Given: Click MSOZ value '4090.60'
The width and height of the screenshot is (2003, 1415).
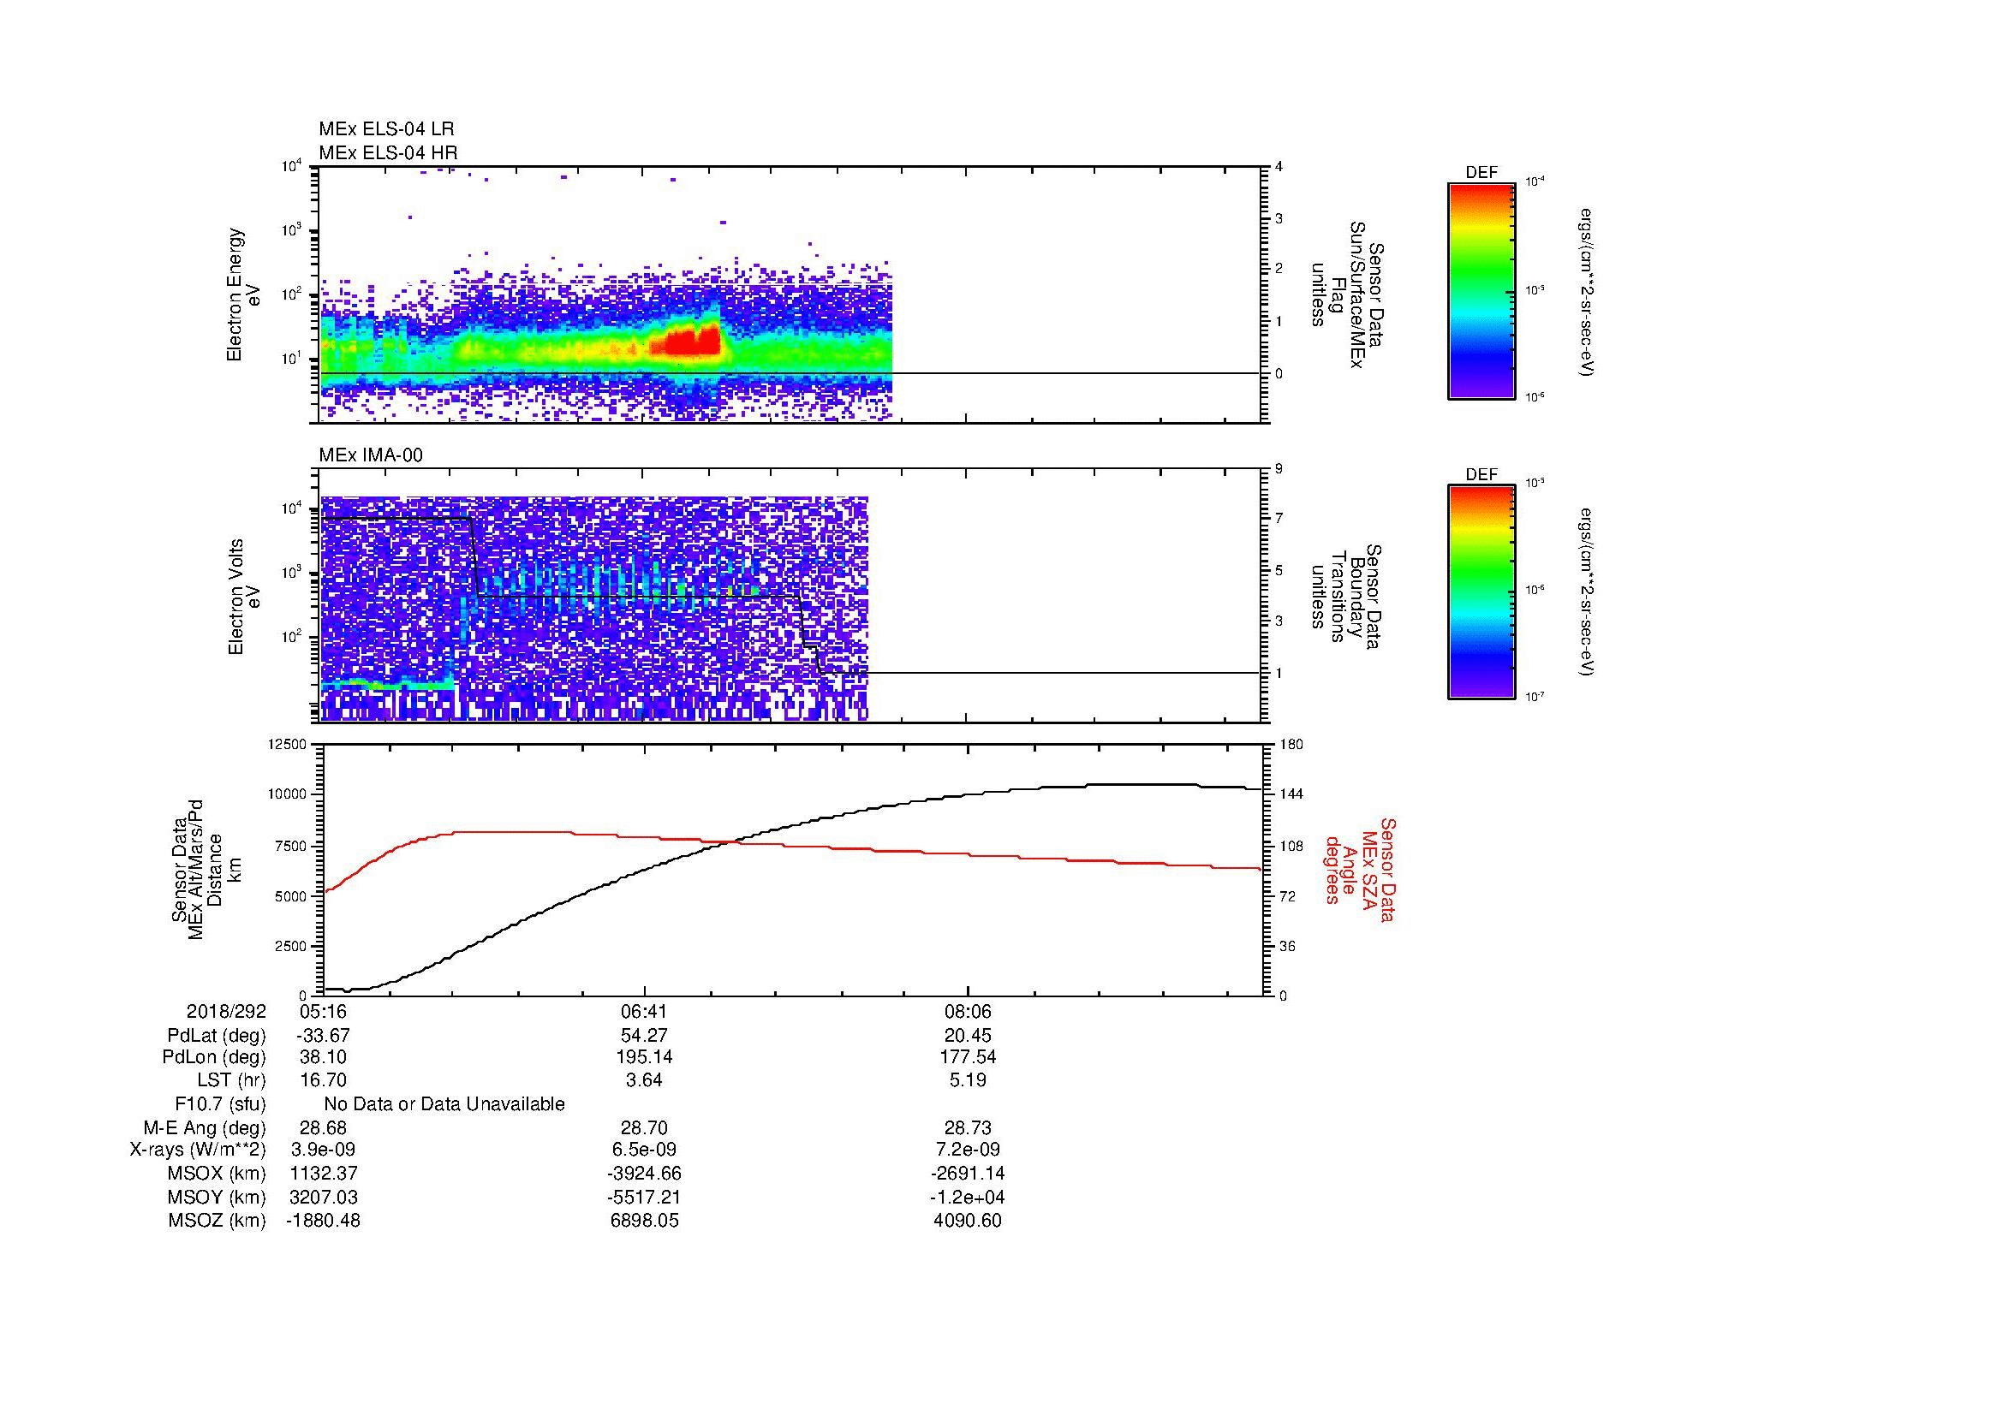Looking at the screenshot, I should coord(968,1221).
